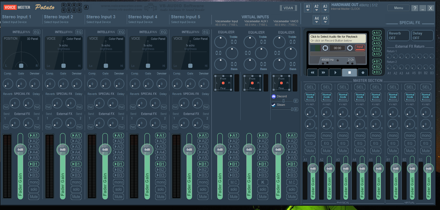Mute master bus A1
440x210 pixels.
310,151
